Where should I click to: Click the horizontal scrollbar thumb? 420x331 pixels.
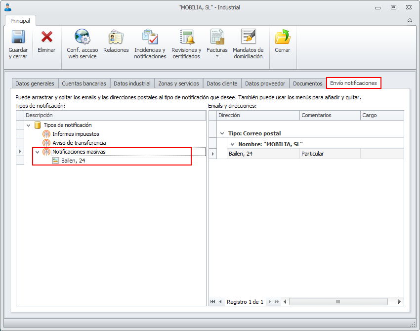(338, 301)
